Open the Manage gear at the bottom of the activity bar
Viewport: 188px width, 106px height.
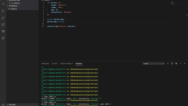(x=3, y=105)
